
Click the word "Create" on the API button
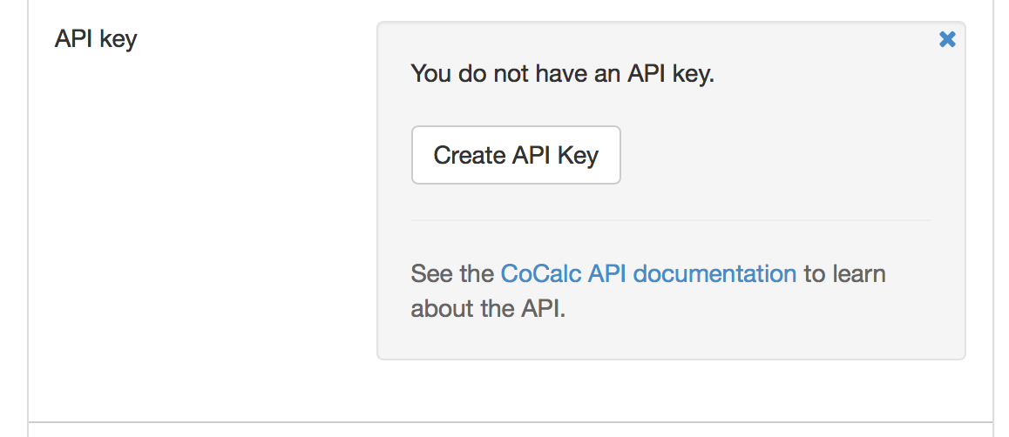pyautogui.click(x=470, y=155)
